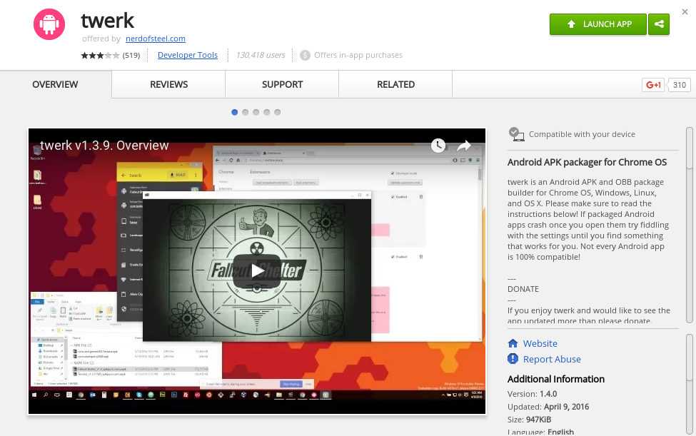Click the exclamation icon beside Report Abuse
The height and width of the screenshot is (436, 696).
513,359
